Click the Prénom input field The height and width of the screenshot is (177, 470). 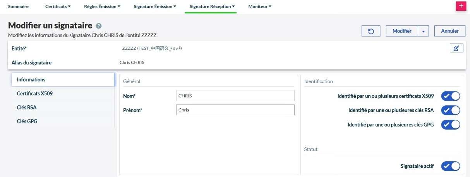(x=235, y=110)
